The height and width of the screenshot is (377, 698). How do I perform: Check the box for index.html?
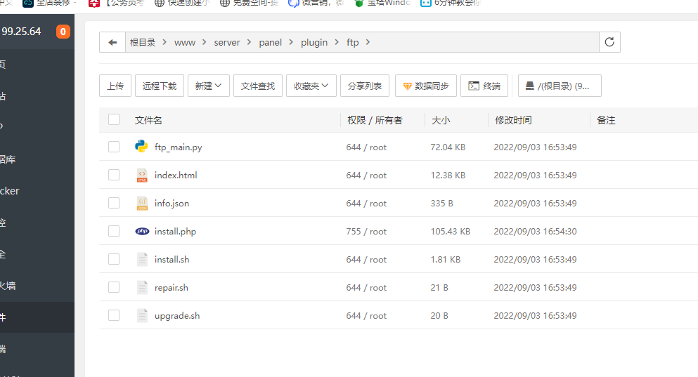tap(114, 175)
